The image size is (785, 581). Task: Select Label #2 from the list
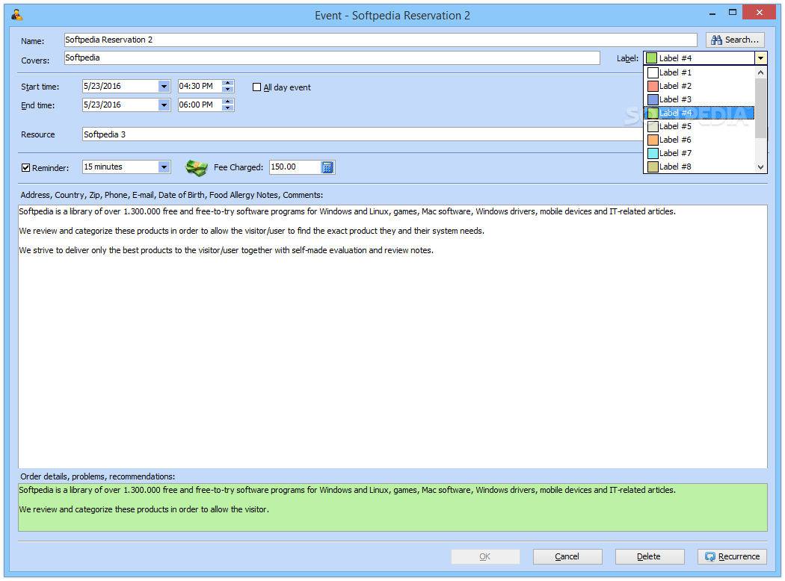click(699, 86)
